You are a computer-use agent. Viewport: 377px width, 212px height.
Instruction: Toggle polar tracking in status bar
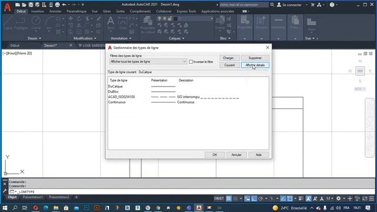point(260,198)
